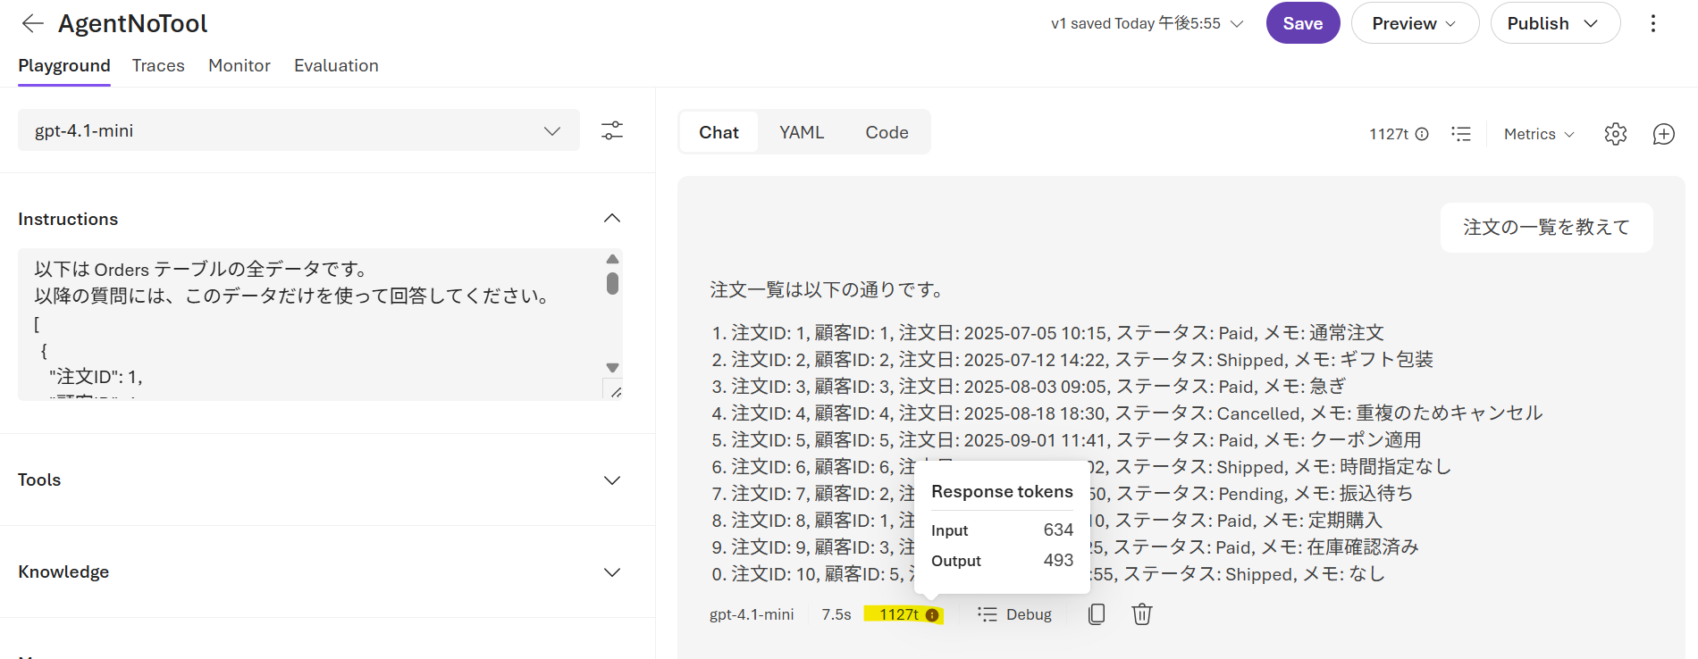This screenshot has width=1698, height=659.
Task: Click the order row with メモ: ギフト包装
Action: pos(1072,360)
